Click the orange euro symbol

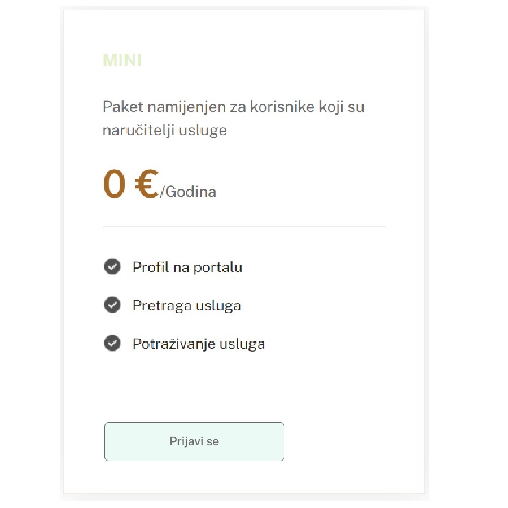click(147, 185)
